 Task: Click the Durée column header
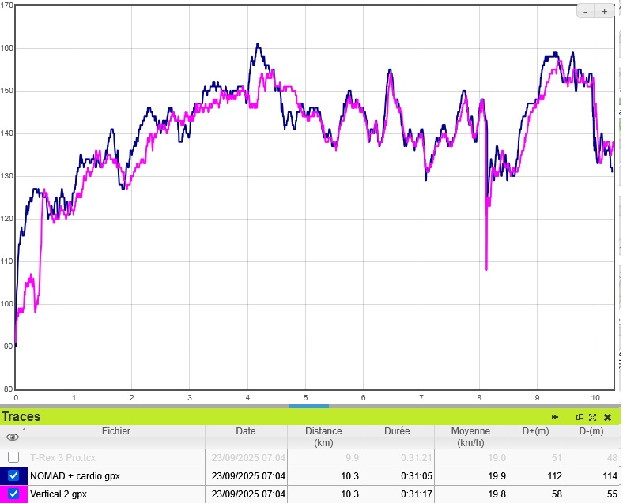(397, 431)
